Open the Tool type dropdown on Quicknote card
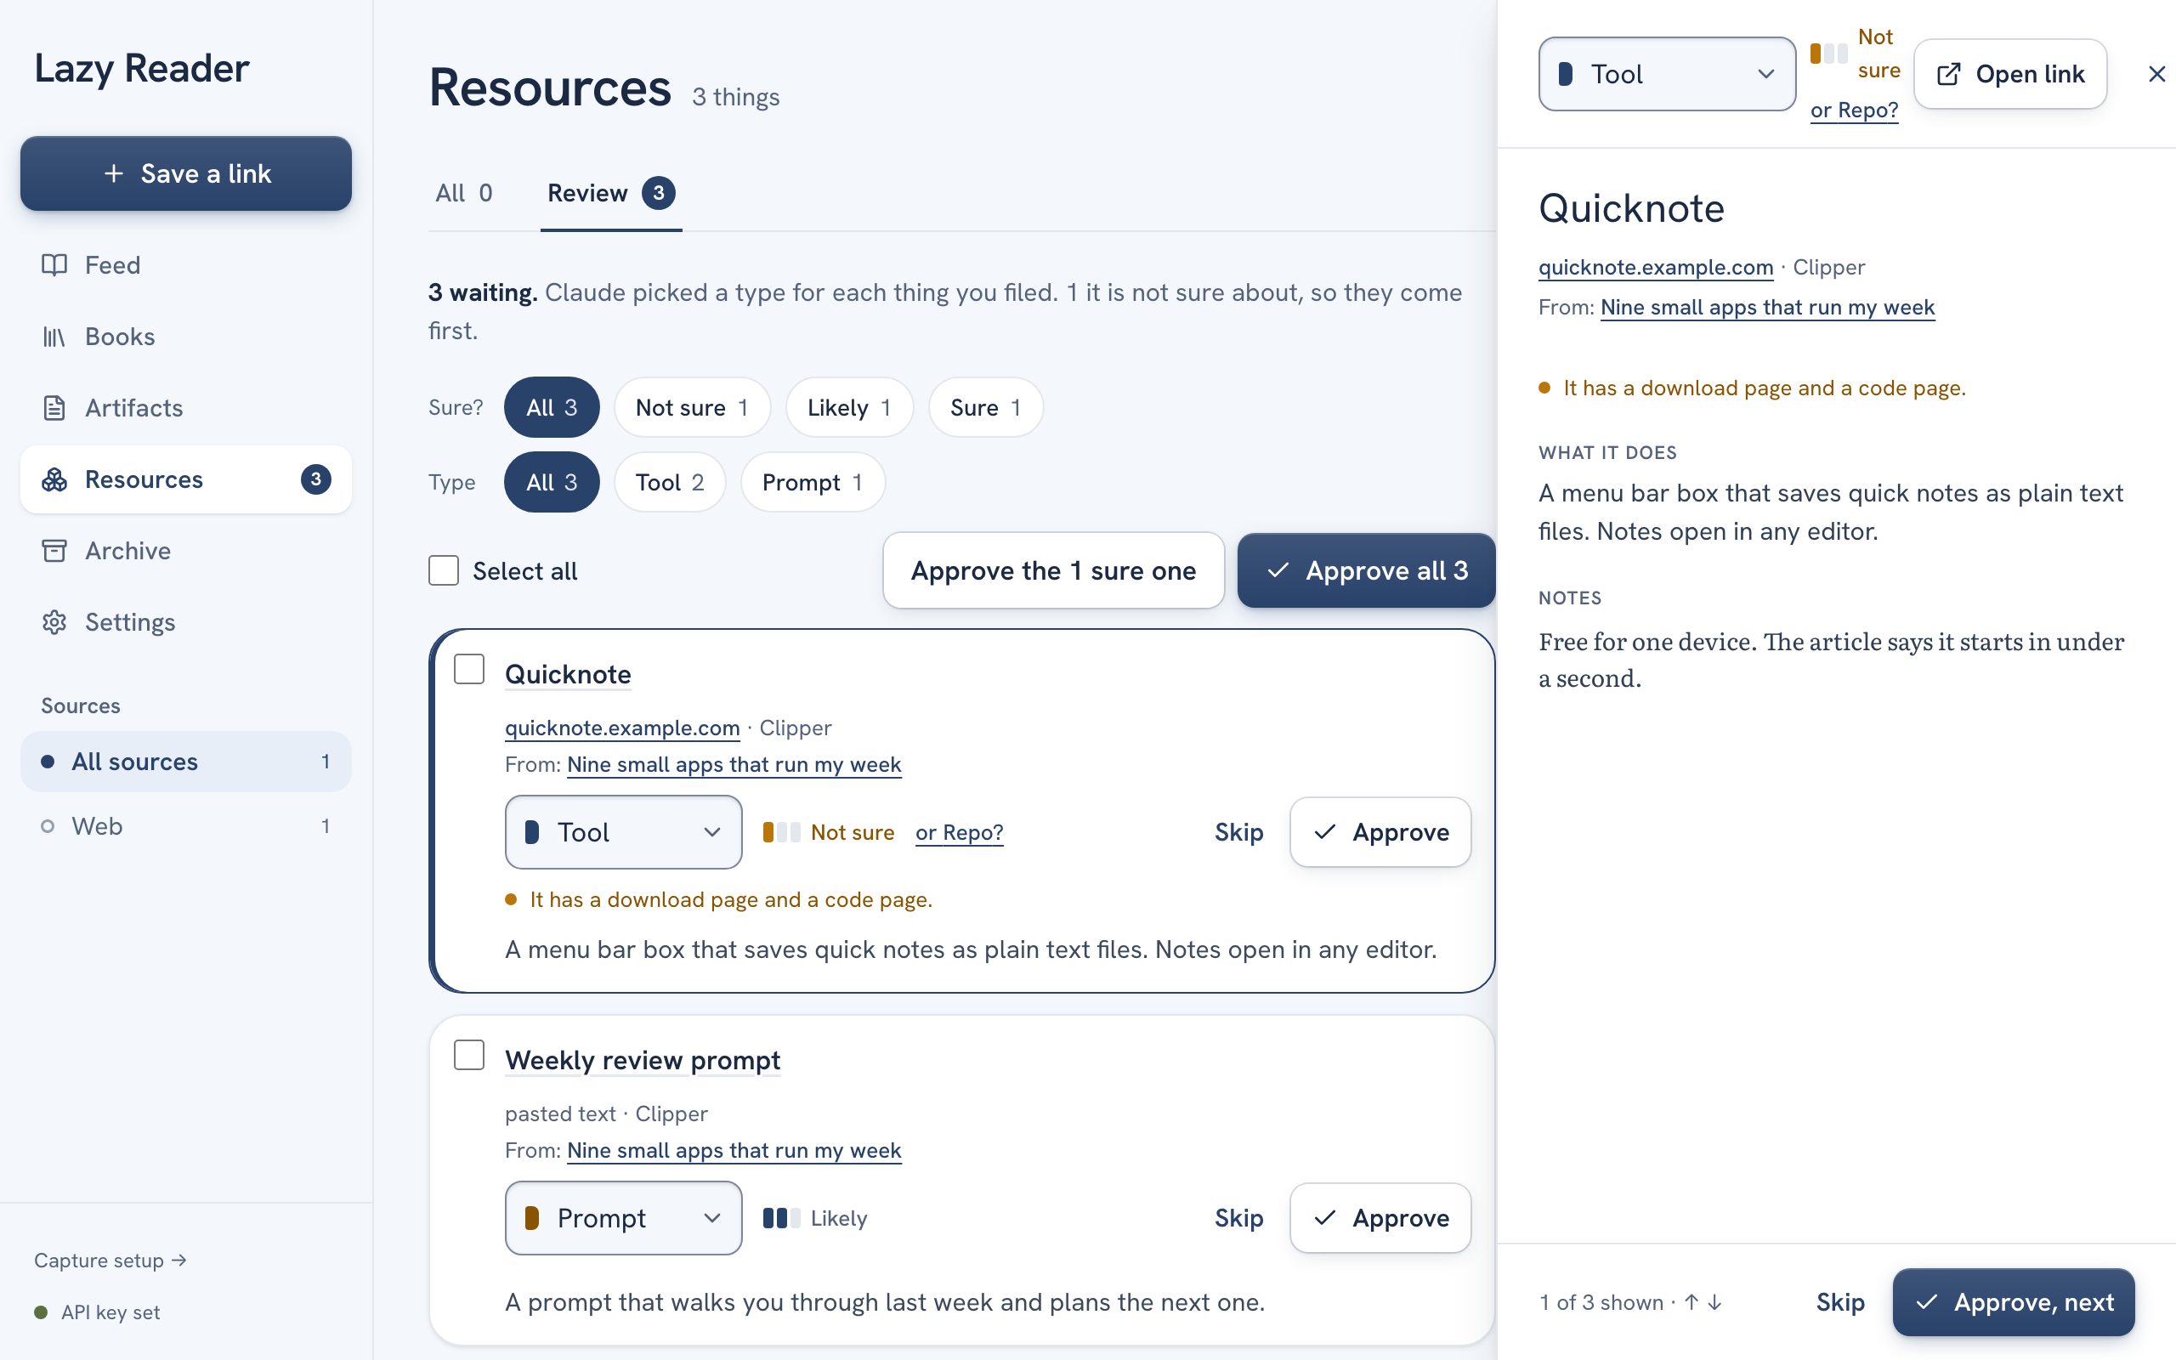 [x=623, y=832]
